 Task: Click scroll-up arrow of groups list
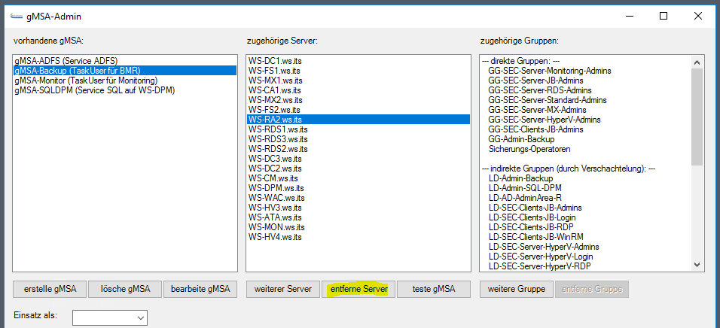click(697, 62)
